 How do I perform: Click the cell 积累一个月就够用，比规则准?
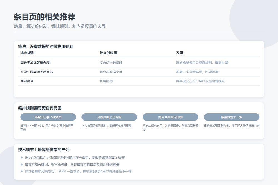pos(197,72)
